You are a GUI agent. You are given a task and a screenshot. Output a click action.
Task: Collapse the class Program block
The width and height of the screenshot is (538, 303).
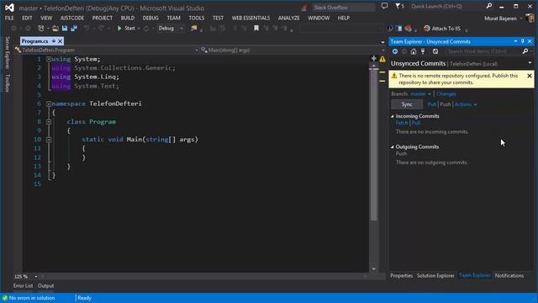[x=49, y=121]
